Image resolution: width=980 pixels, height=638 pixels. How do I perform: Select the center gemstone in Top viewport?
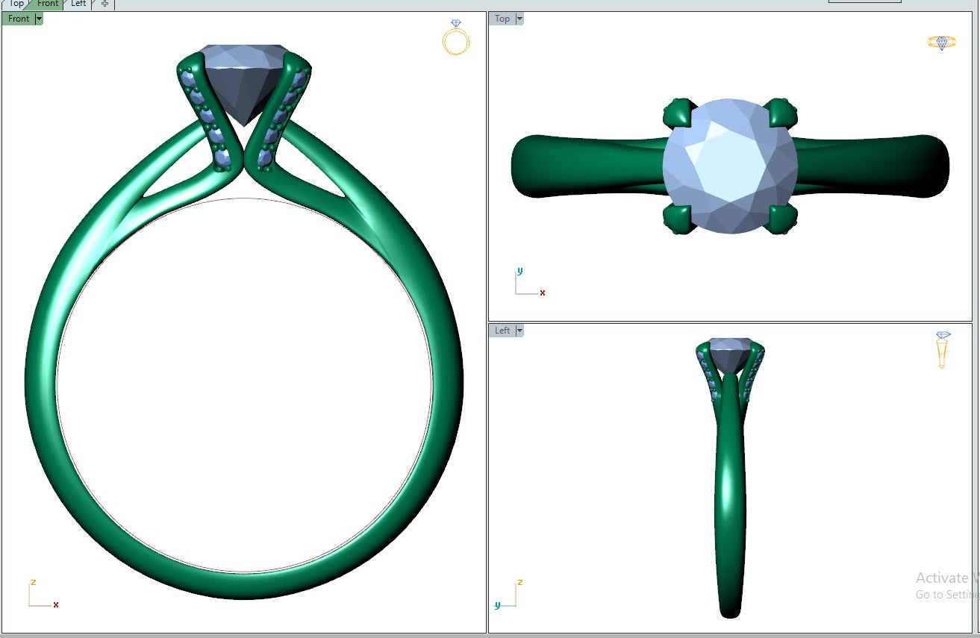point(729,166)
